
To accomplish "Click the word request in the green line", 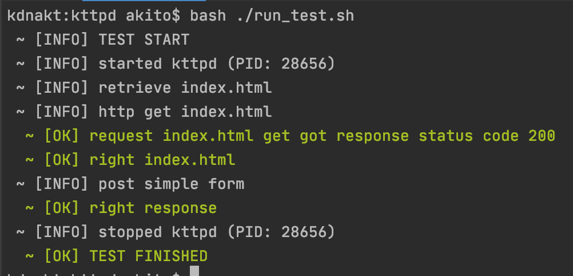I will 121,136.
